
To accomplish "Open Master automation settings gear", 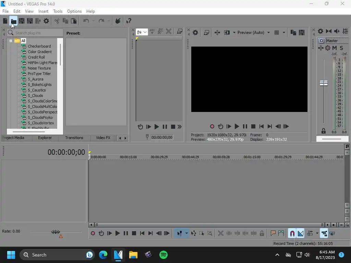I will tap(328, 48).
